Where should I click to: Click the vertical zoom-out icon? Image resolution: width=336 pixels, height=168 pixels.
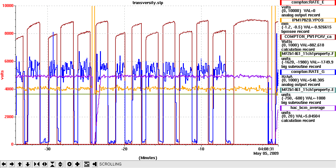(x=60, y=164)
